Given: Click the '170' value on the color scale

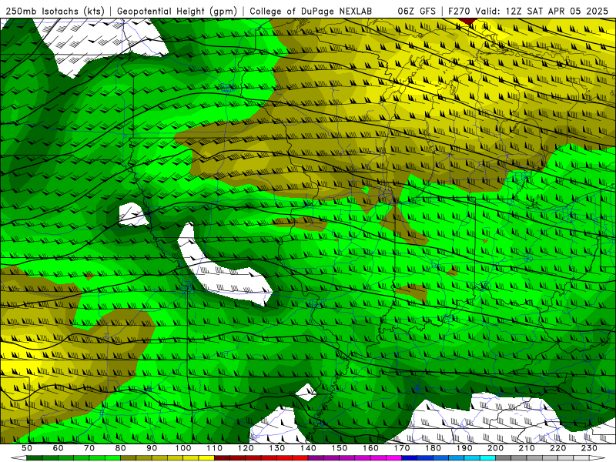Looking at the screenshot, I should (x=401, y=448).
